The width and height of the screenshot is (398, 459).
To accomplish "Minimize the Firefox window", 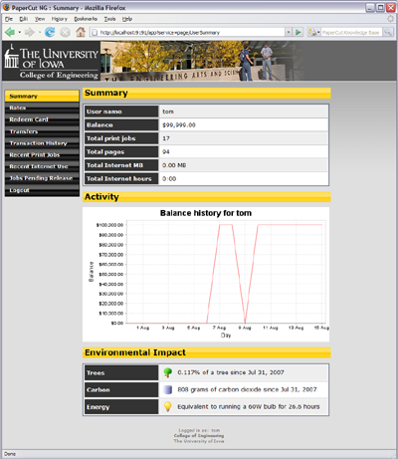I will [370, 8].
